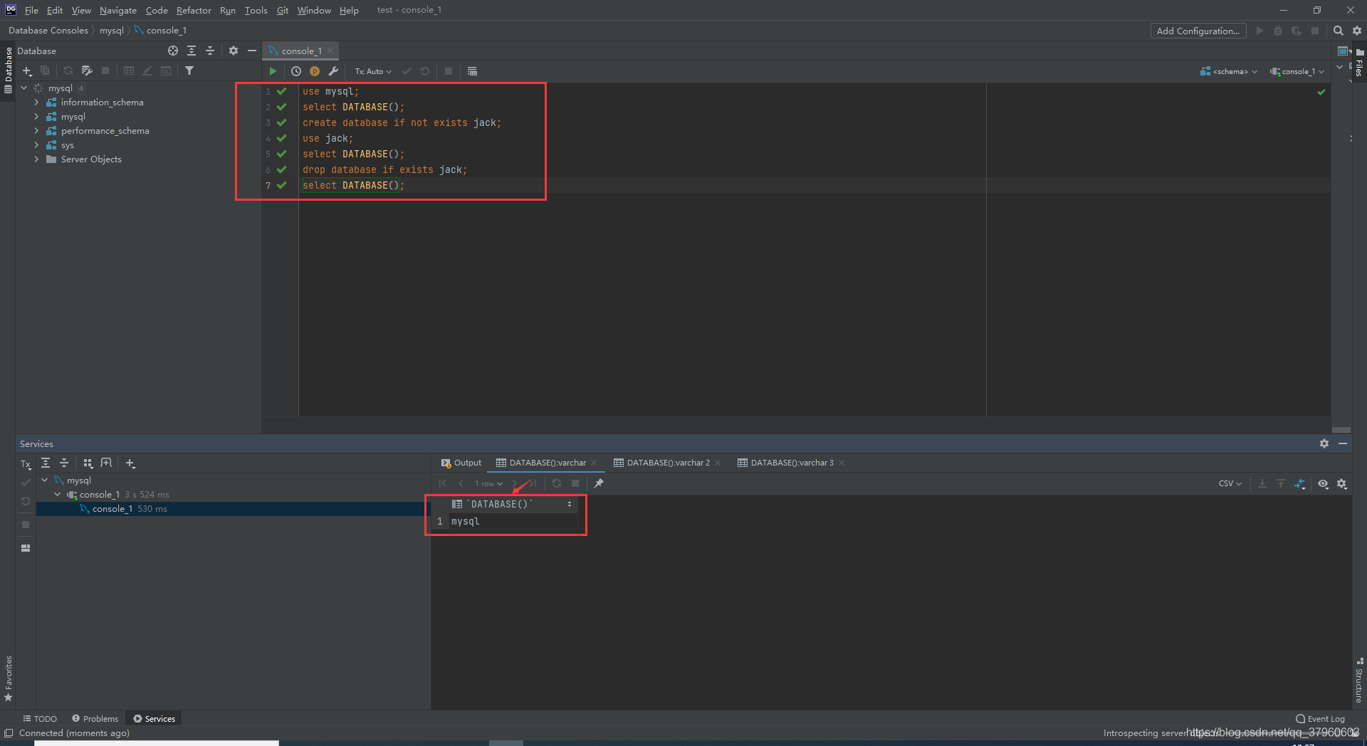Open Data Source Properties icon in Database toolbar

[x=87, y=70]
